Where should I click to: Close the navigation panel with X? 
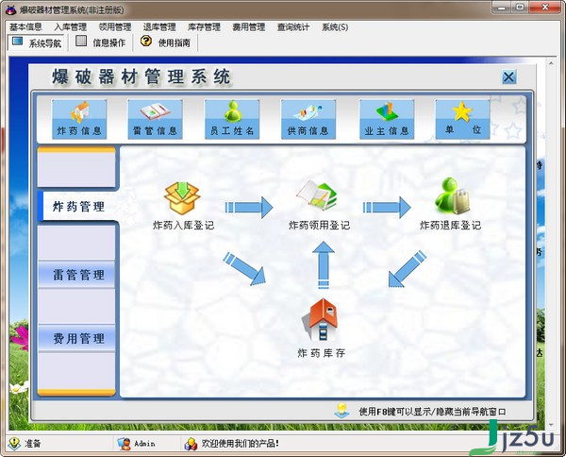point(509,76)
